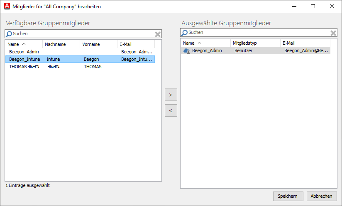
Task: Click magnifier icon in selected members search
Action: click(185, 33)
